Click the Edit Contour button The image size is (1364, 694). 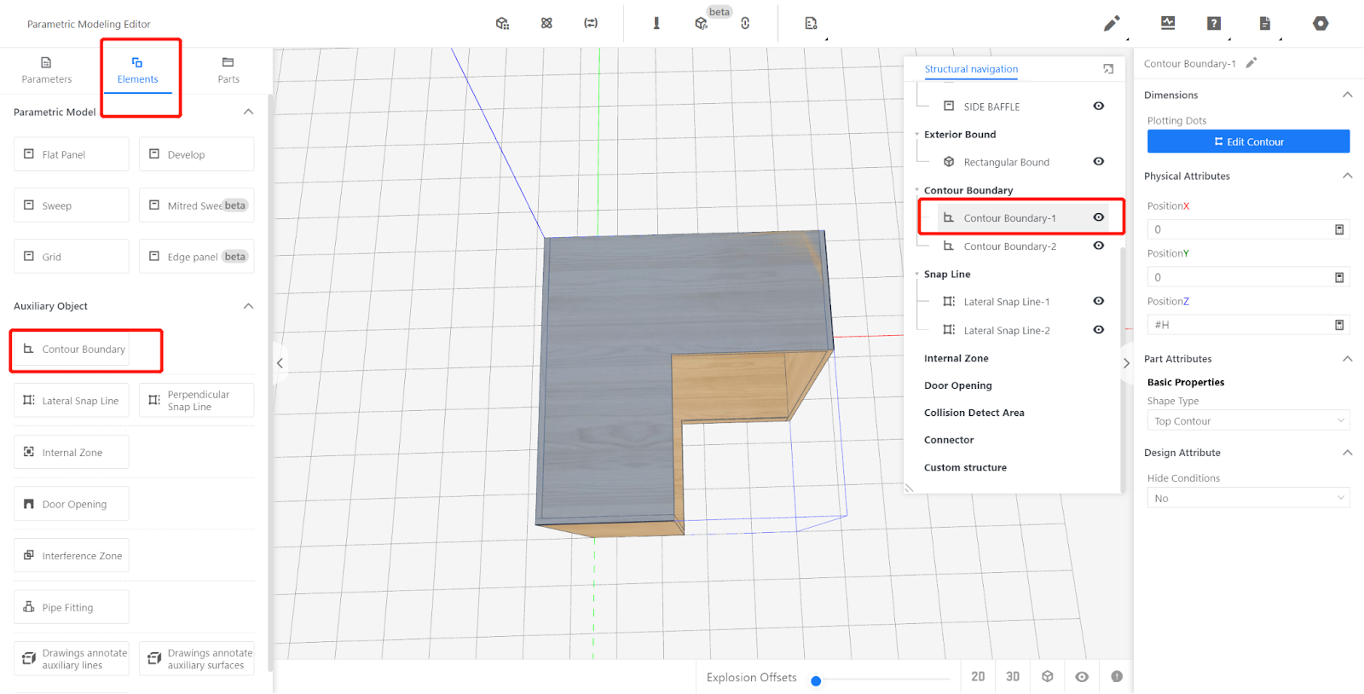point(1248,142)
